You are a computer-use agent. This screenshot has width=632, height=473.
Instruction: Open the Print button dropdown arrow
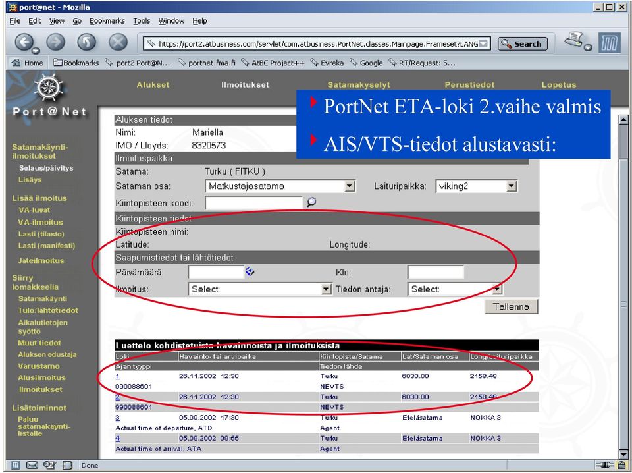(588, 47)
